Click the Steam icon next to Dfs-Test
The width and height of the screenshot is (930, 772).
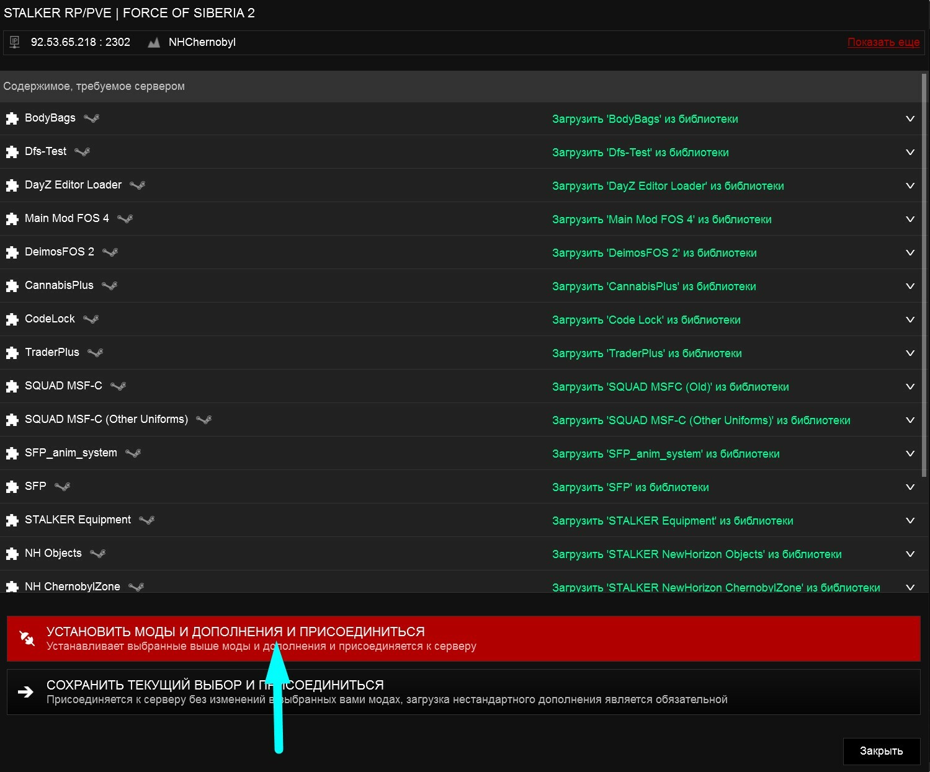point(83,152)
